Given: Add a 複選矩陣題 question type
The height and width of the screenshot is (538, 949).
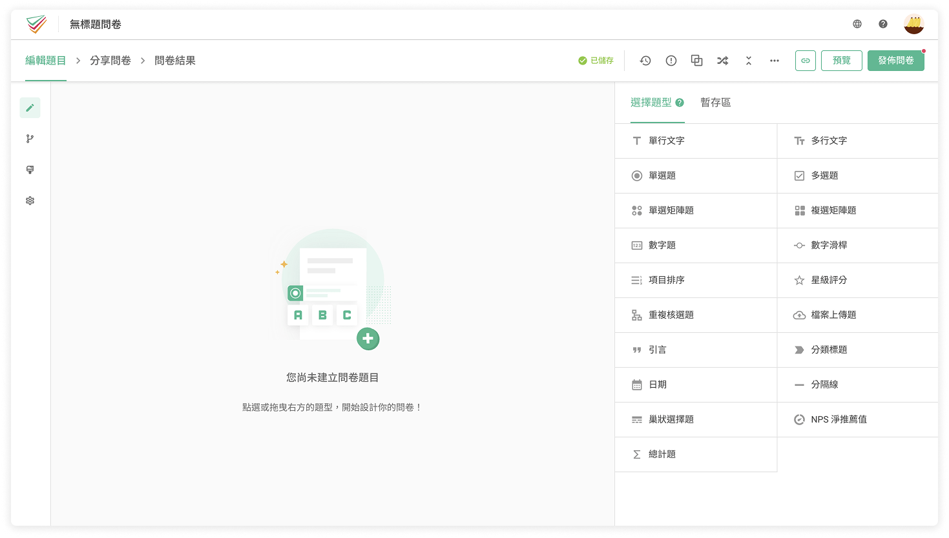Looking at the screenshot, I should pos(858,210).
